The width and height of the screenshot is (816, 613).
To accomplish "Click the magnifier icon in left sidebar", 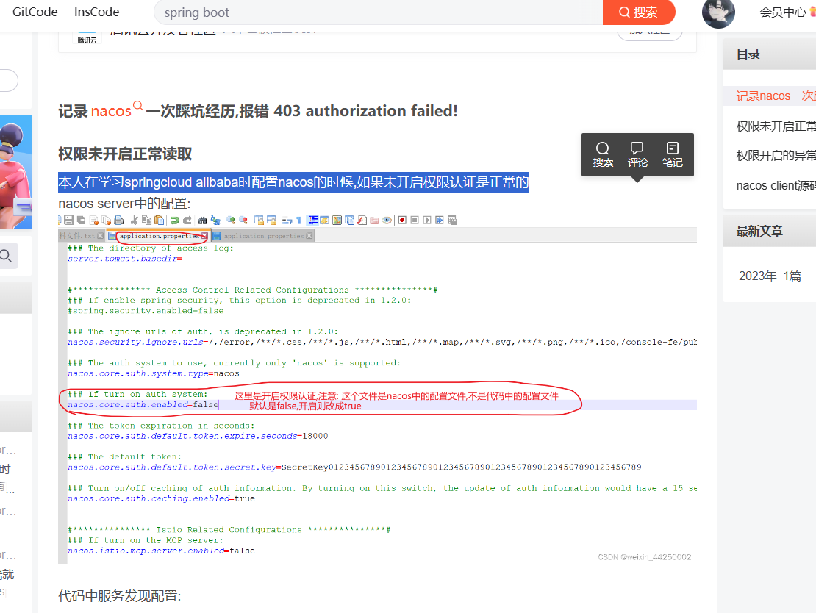I will 6,256.
